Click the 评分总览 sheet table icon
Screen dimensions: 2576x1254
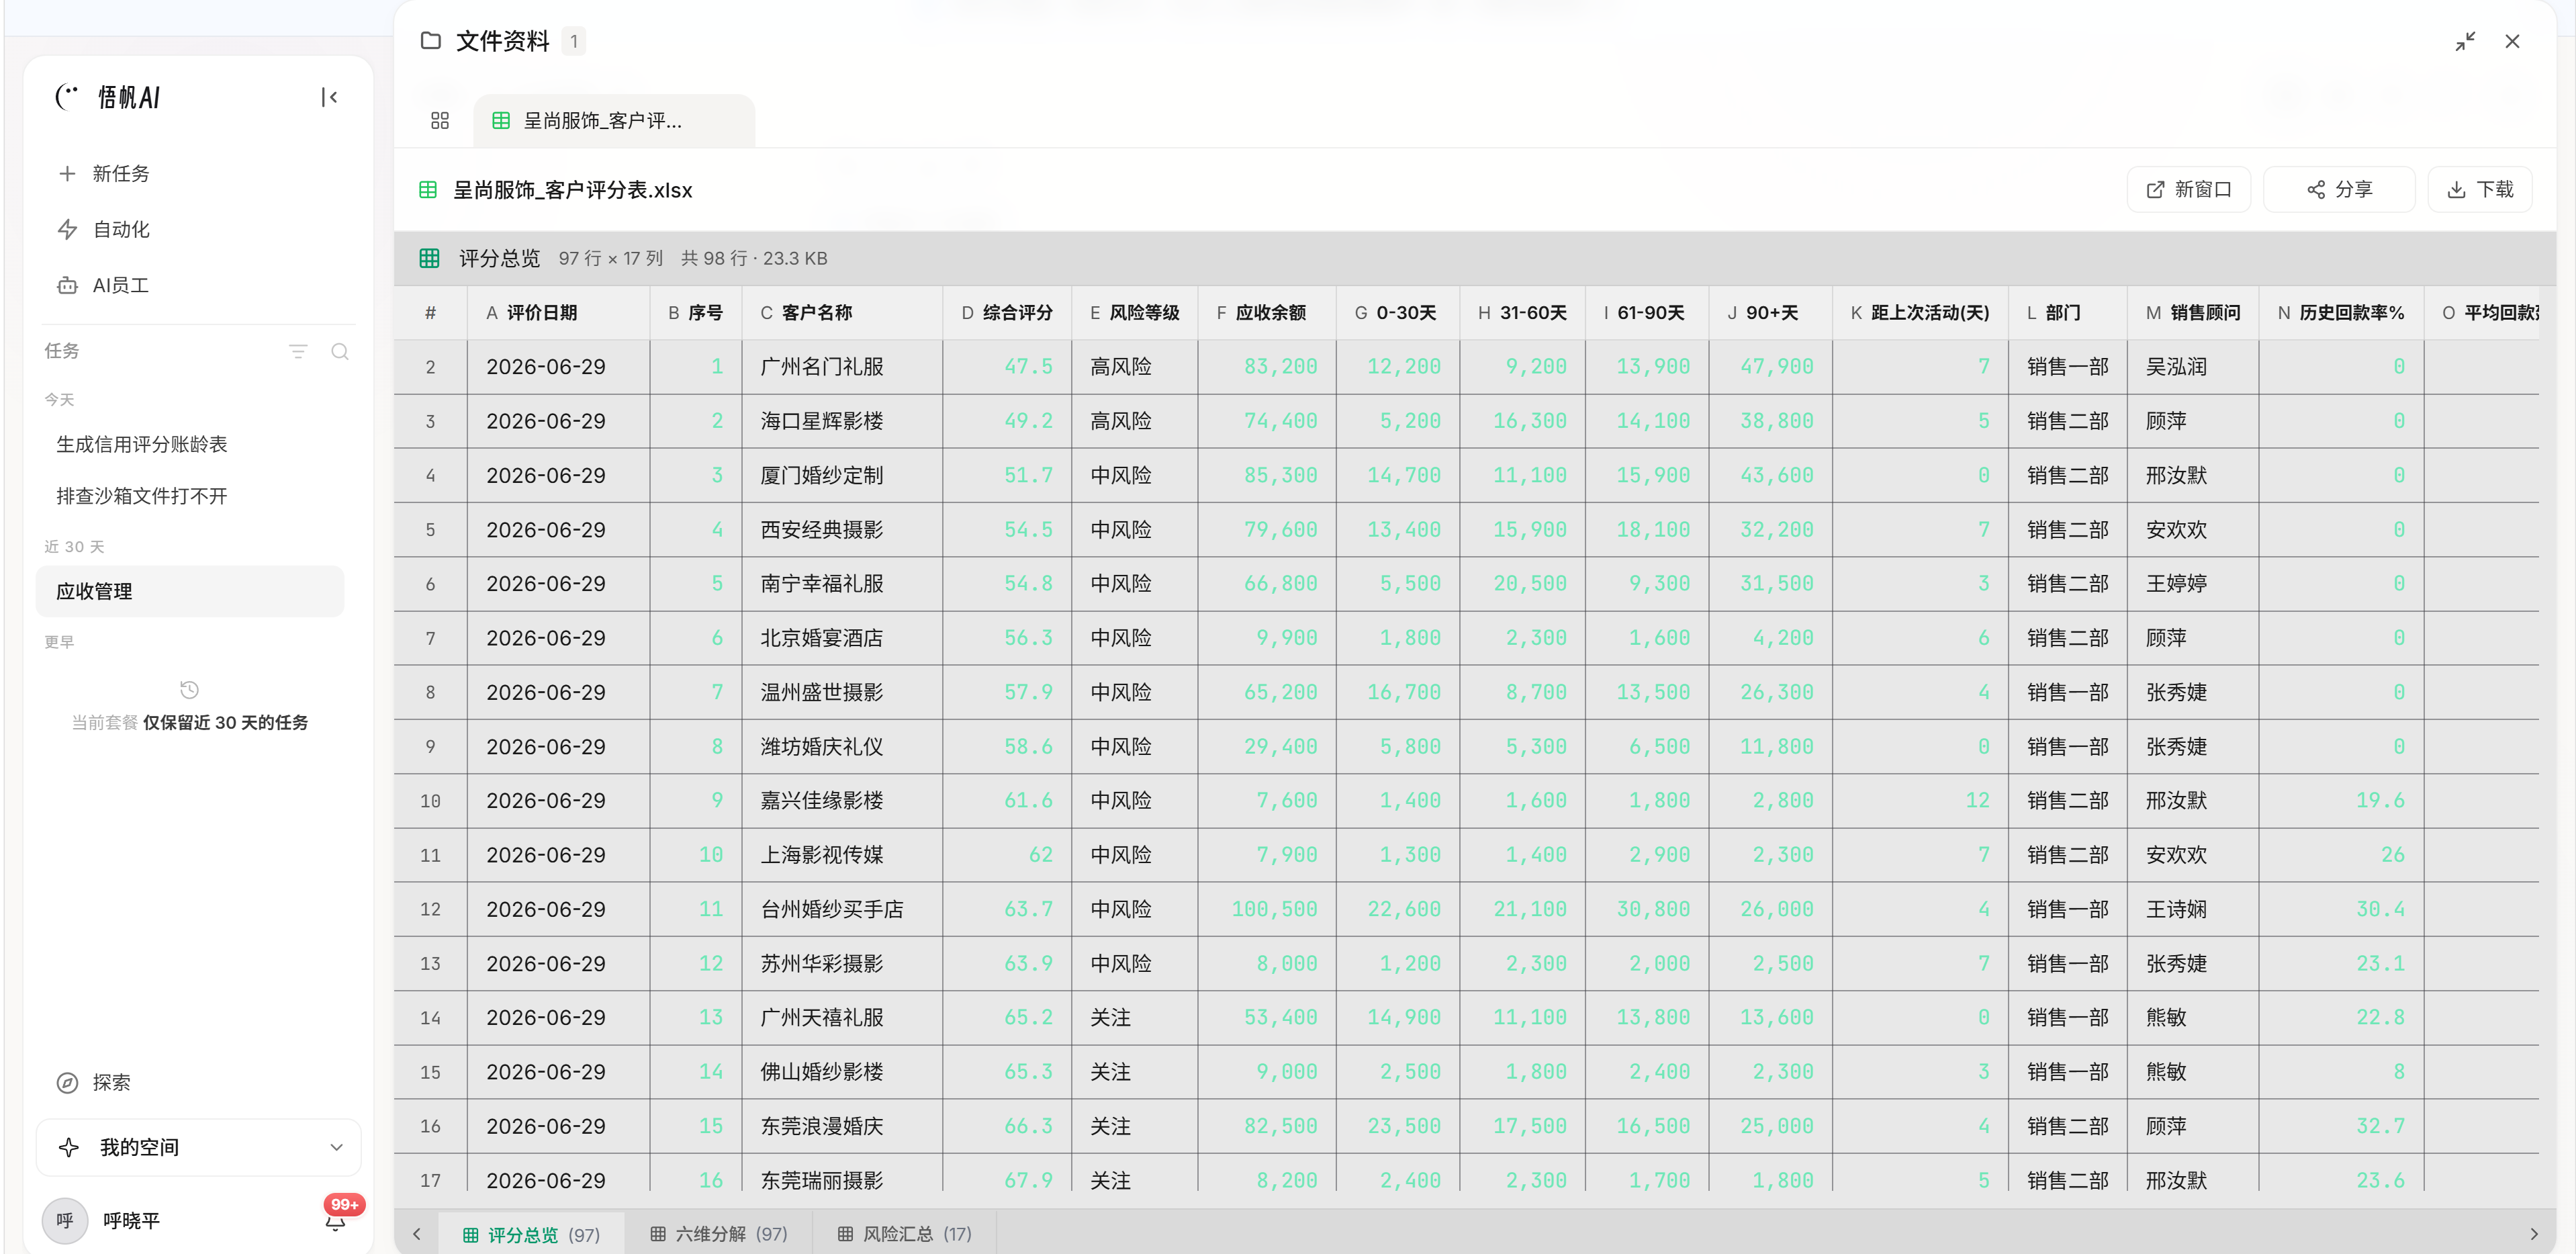(x=430, y=258)
